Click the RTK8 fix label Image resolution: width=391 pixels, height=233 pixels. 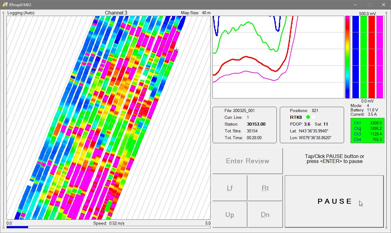click(x=296, y=117)
